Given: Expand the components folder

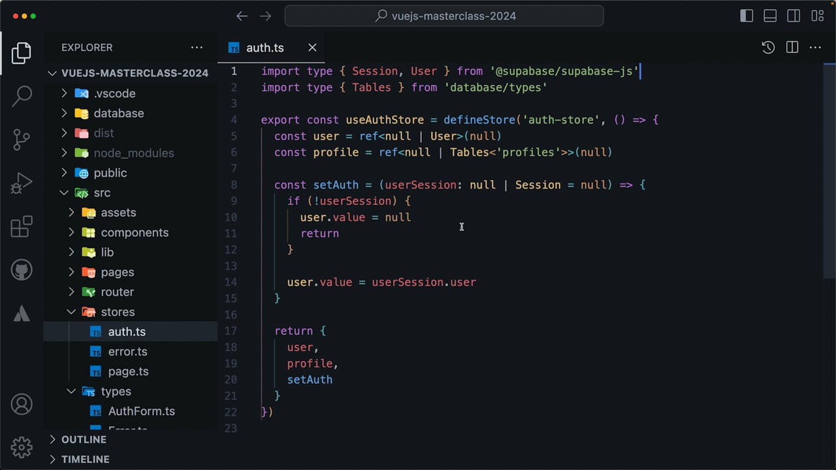Looking at the screenshot, I should click(x=131, y=232).
